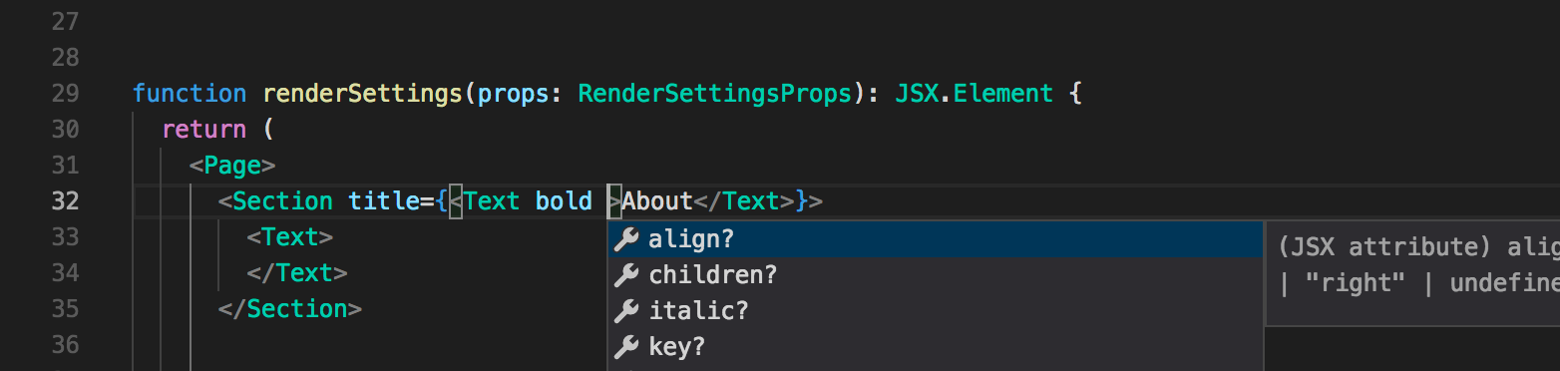This screenshot has width=1560, height=371.
Task: Click the opening Page tag
Action: (232, 166)
